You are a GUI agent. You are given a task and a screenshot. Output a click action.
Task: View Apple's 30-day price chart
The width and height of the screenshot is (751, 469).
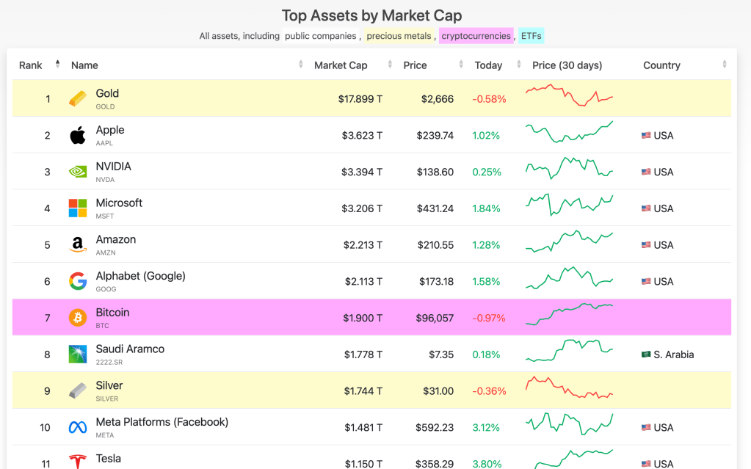pos(570,133)
